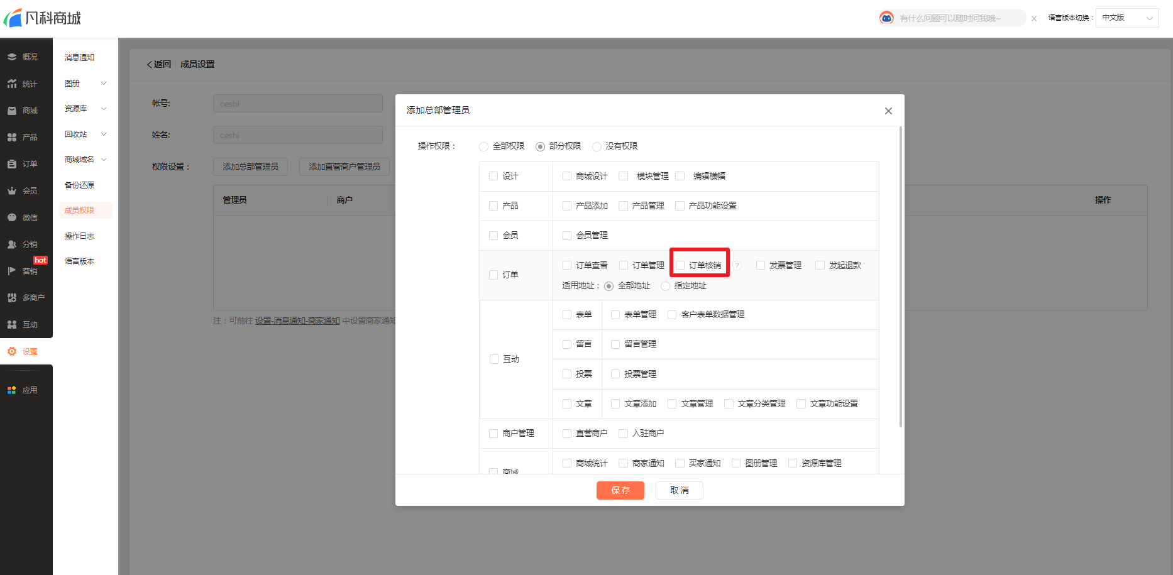Click the back arrow 返回
1173x575 pixels.
pos(158,64)
